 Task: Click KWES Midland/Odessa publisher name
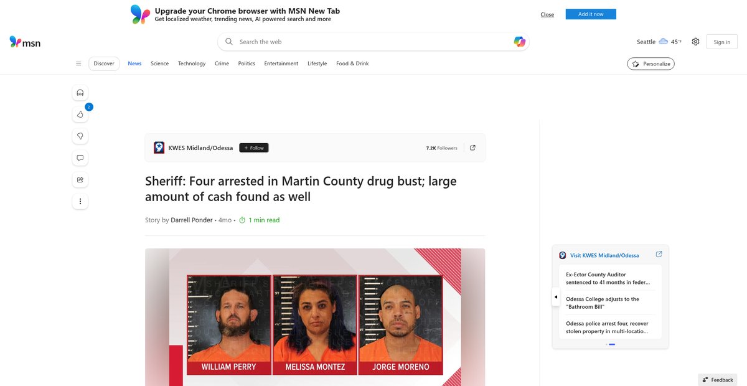coord(200,148)
